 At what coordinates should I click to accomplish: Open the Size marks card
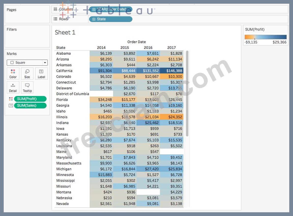[x=27, y=73]
